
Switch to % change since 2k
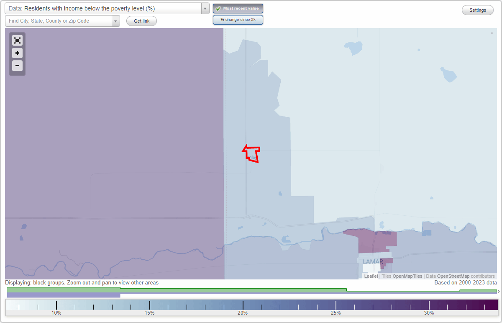[238, 20]
